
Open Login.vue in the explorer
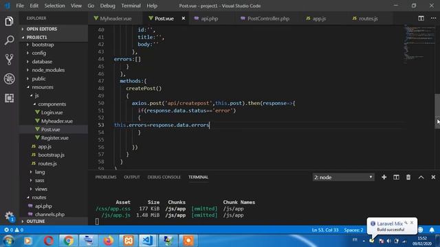point(52,113)
